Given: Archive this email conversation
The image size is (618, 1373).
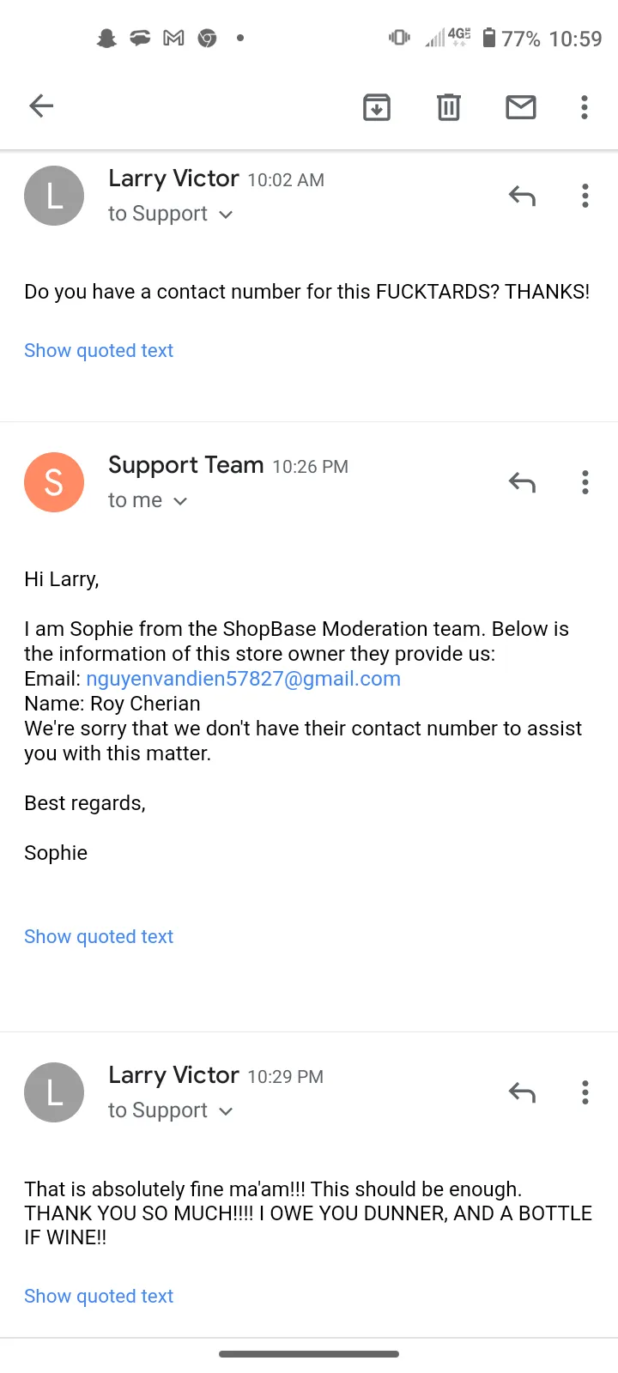Looking at the screenshot, I should coord(377,107).
